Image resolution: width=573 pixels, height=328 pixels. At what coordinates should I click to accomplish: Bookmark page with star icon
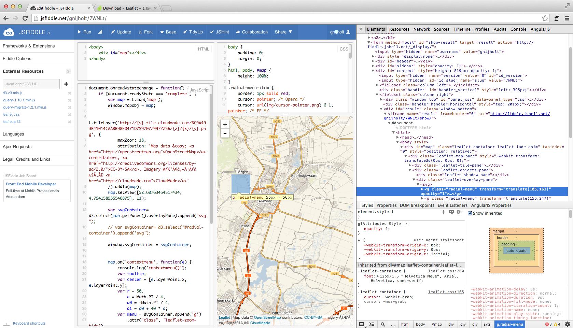tap(545, 18)
